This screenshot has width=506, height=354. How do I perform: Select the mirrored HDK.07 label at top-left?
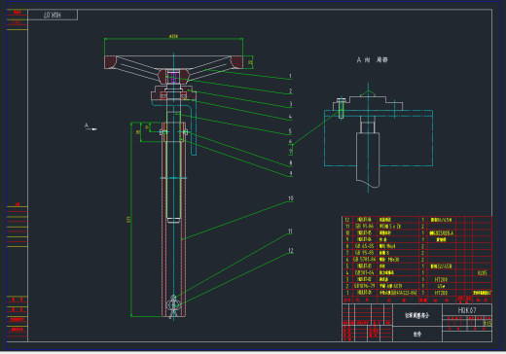[x=53, y=15]
